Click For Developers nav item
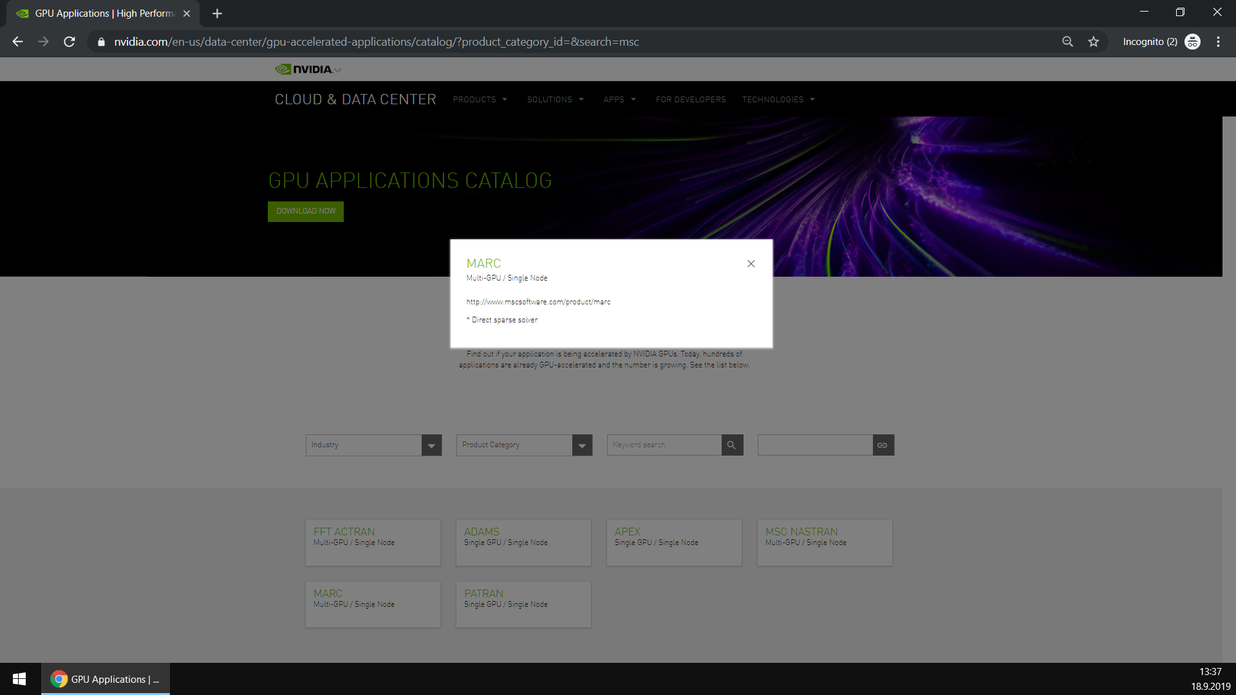The image size is (1236, 695). tap(690, 100)
